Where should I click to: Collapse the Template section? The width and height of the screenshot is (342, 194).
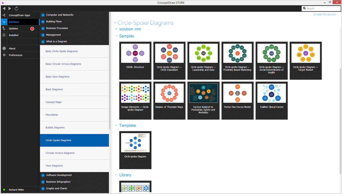click(116, 125)
